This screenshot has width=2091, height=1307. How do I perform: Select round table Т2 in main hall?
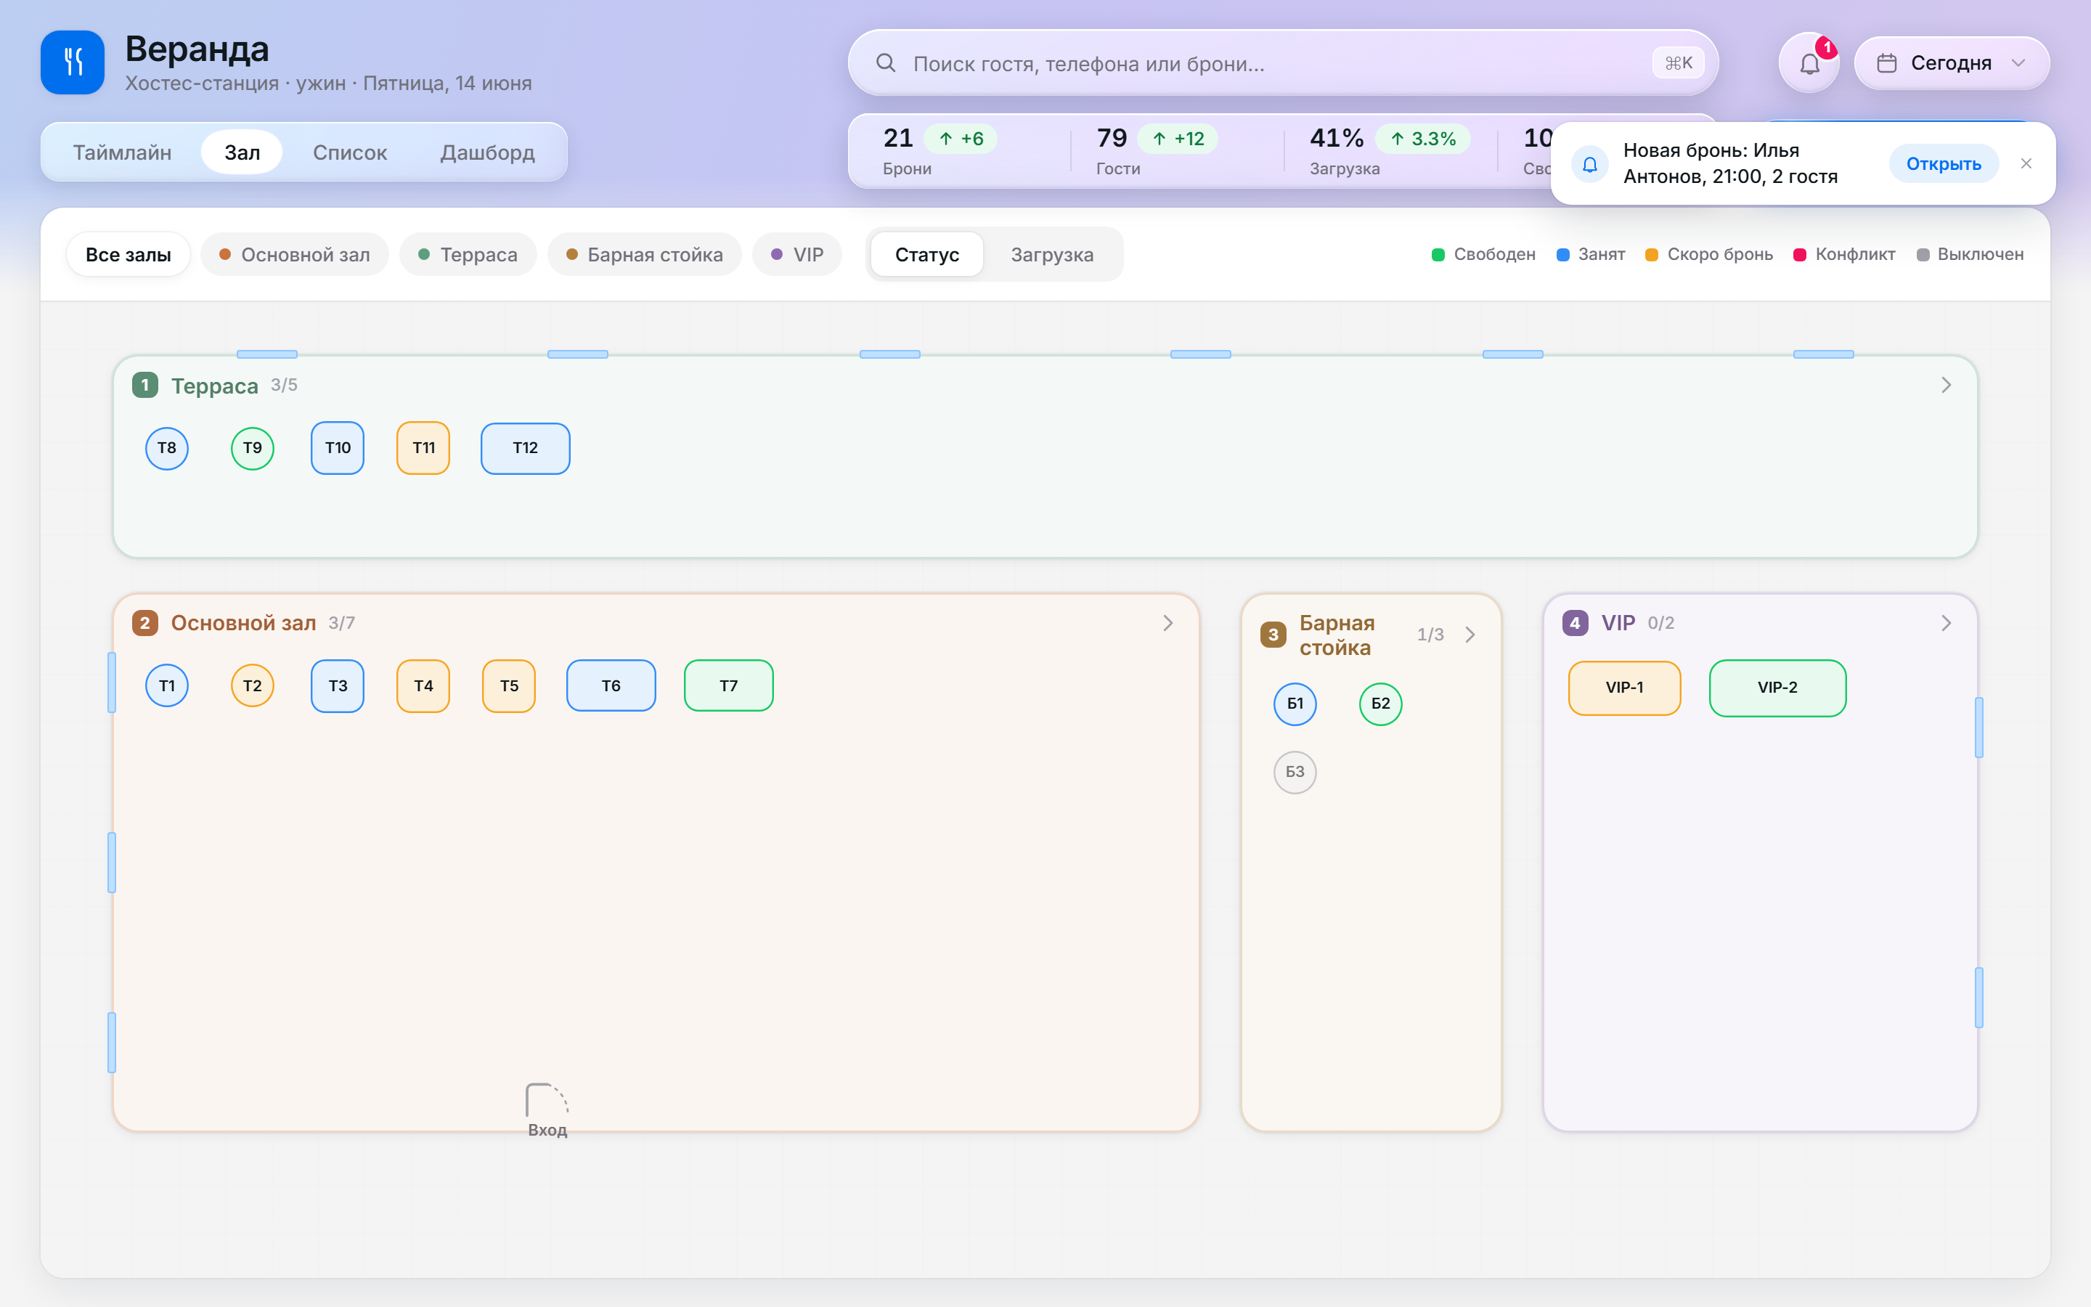pos(253,685)
